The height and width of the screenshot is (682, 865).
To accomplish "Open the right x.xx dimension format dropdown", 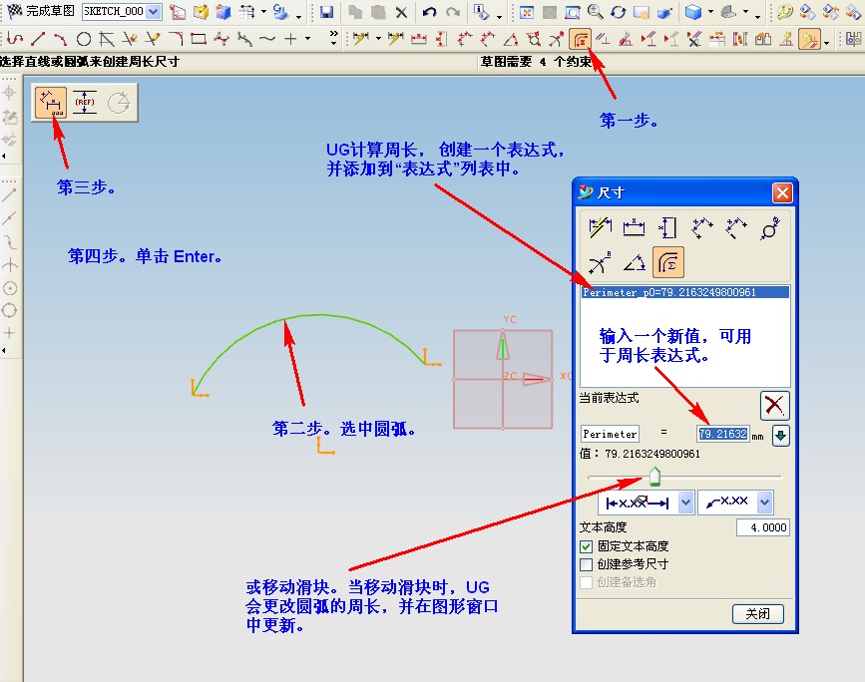I will (764, 503).
